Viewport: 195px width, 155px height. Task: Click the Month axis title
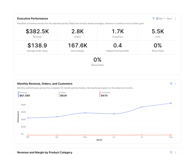(99, 140)
